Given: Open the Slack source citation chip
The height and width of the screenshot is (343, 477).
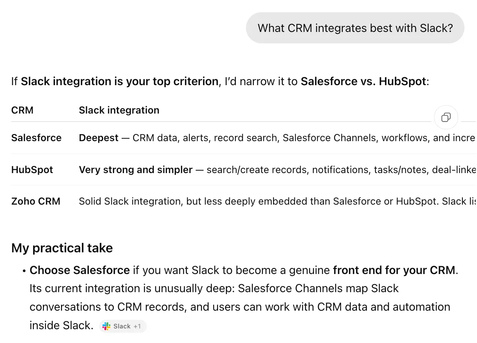Looking at the screenshot, I should coord(122,326).
